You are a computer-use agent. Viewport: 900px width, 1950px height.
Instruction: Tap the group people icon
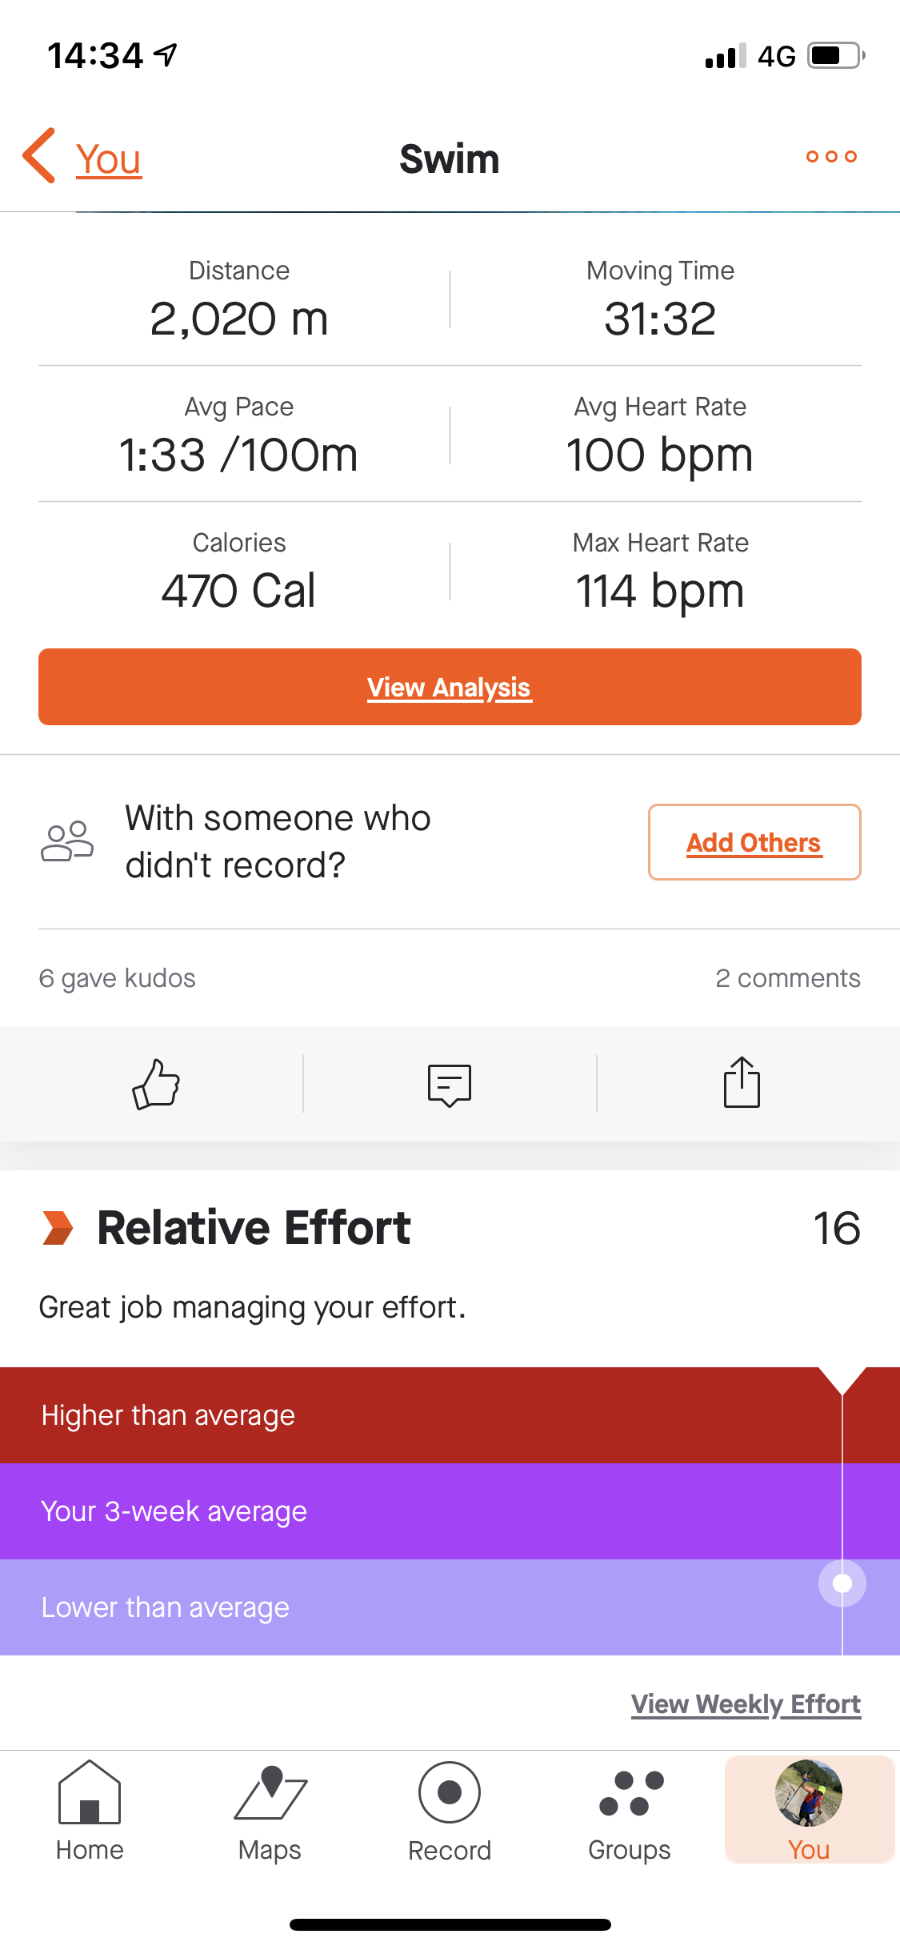click(x=67, y=841)
